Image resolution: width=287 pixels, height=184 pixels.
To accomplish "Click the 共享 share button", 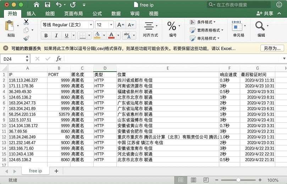I will 265,13.
